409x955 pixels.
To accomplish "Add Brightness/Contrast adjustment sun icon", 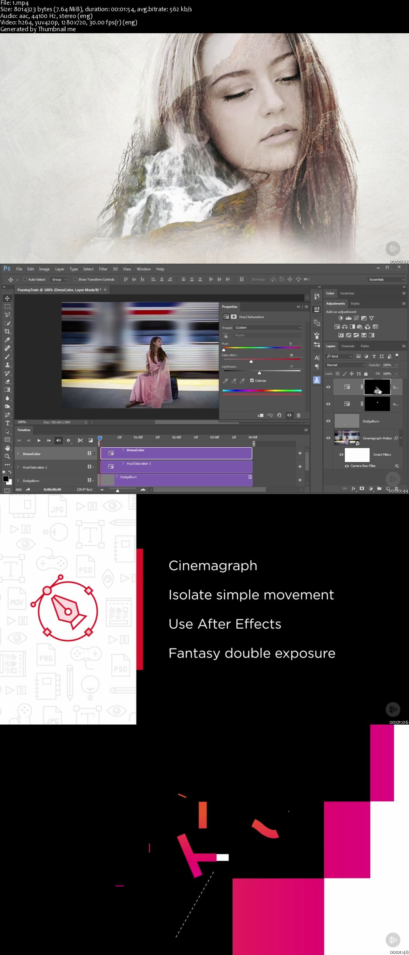I will (341, 318).
